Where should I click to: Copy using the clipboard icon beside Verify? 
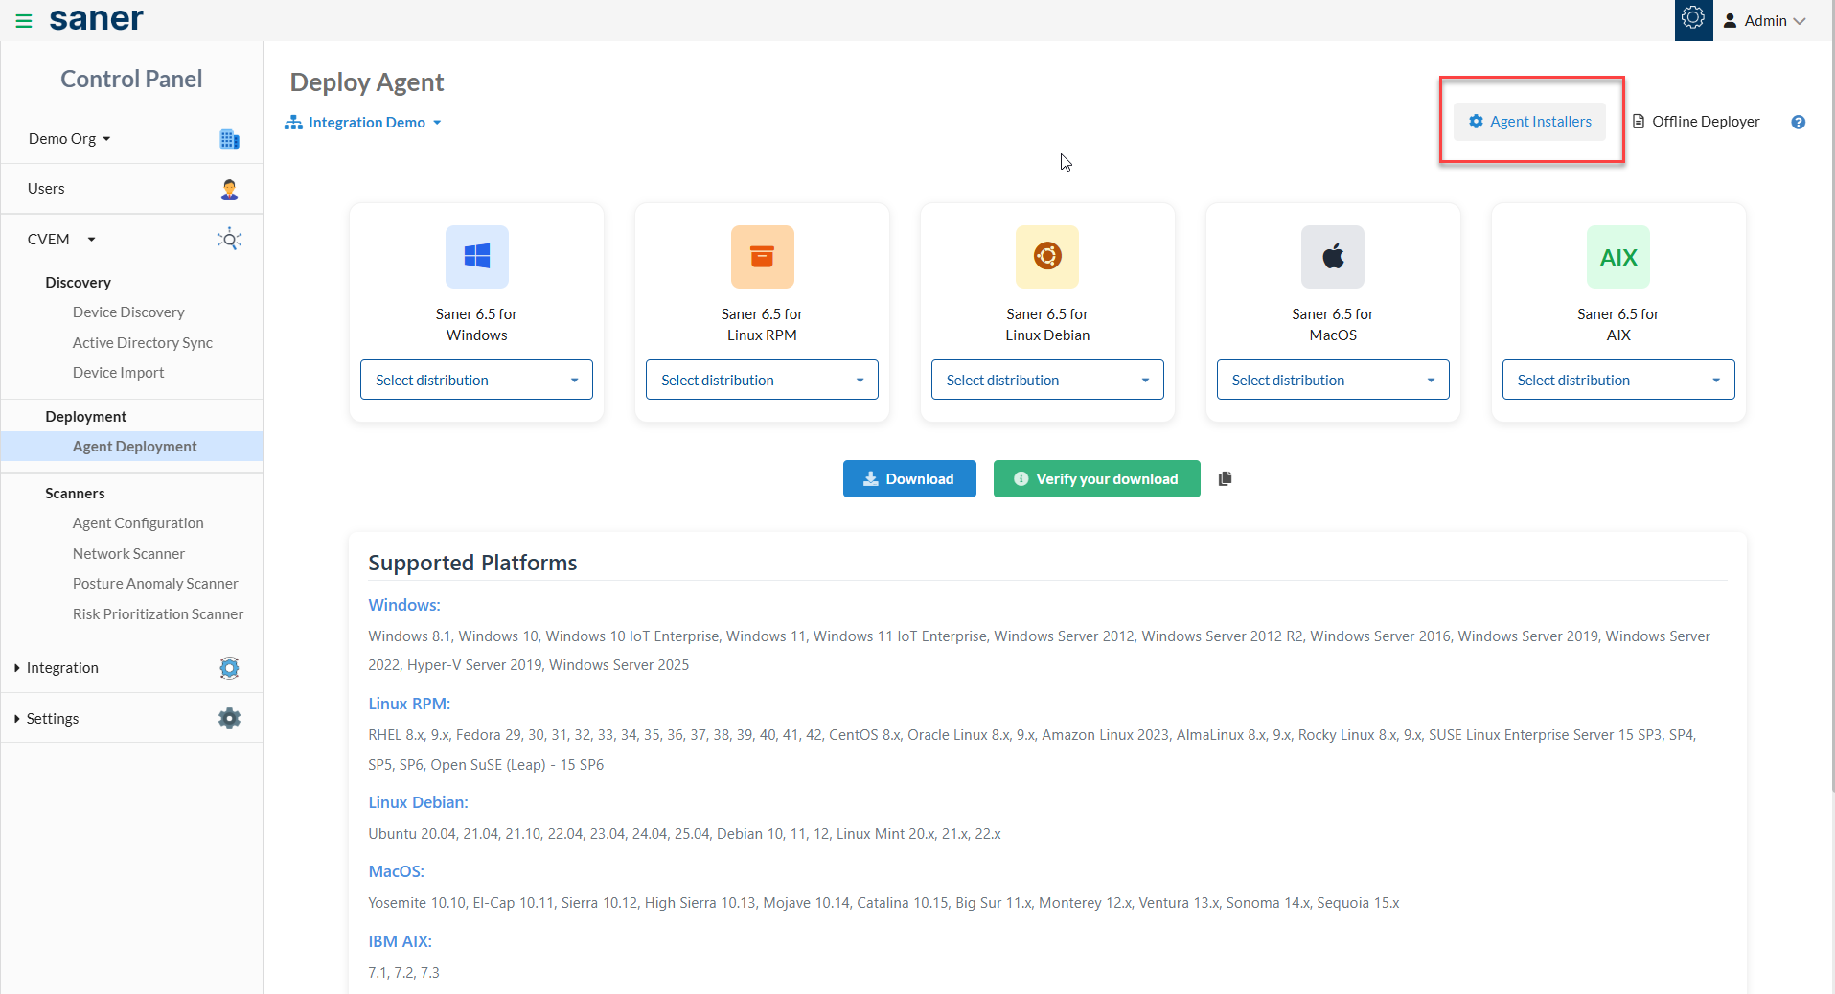click(1225, 478)
